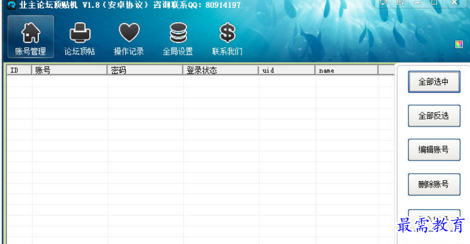
Task: Click the speech bubble icon in title bar
Action: tap(384, 2)
